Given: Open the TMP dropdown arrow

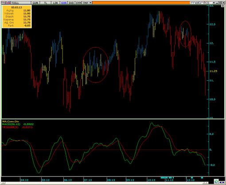Looking at the screenshot, I should [90, 3].
